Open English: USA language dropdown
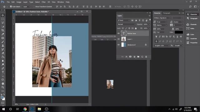The width and height of the screenshot is (200, 112). click(162, 46)
